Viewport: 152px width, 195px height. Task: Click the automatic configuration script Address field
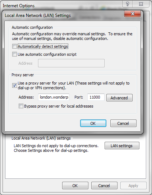coord(71,63)
